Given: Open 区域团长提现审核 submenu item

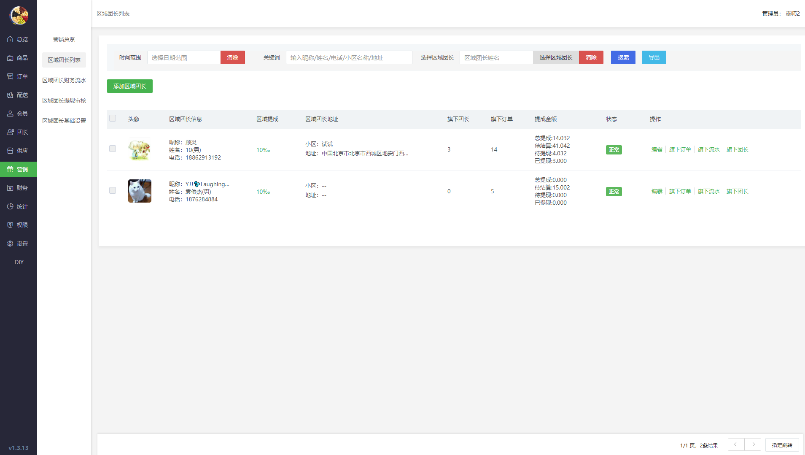Looking at the screenshot, I should (64, 100).
